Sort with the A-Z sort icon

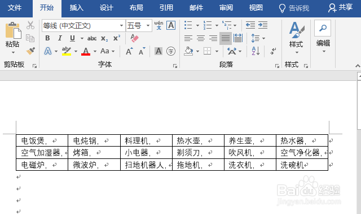256,51
